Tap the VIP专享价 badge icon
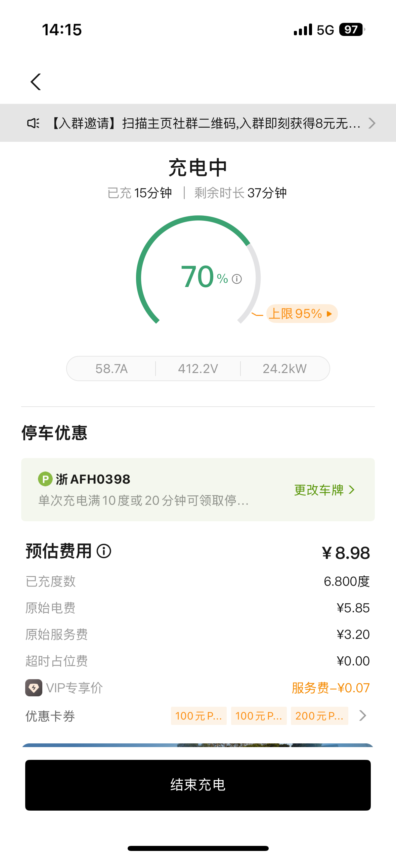The height and width of the screenshot is (859, 396). 34,688
